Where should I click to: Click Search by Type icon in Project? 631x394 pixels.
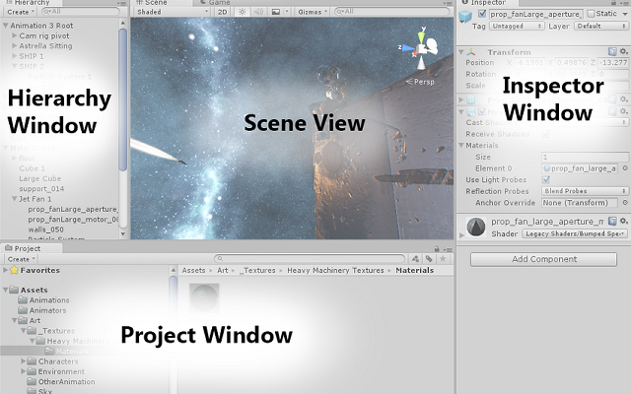tap(415, 258)
